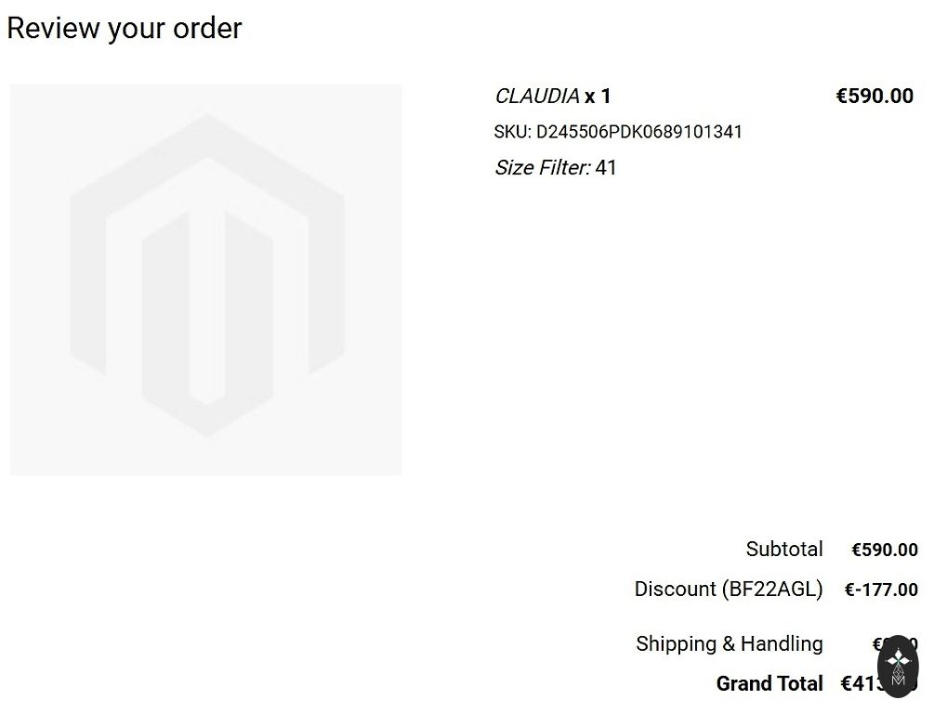Screen dimensions: 934x713
Task: Click the 'Review your order' heading
Action: point(125,29)
